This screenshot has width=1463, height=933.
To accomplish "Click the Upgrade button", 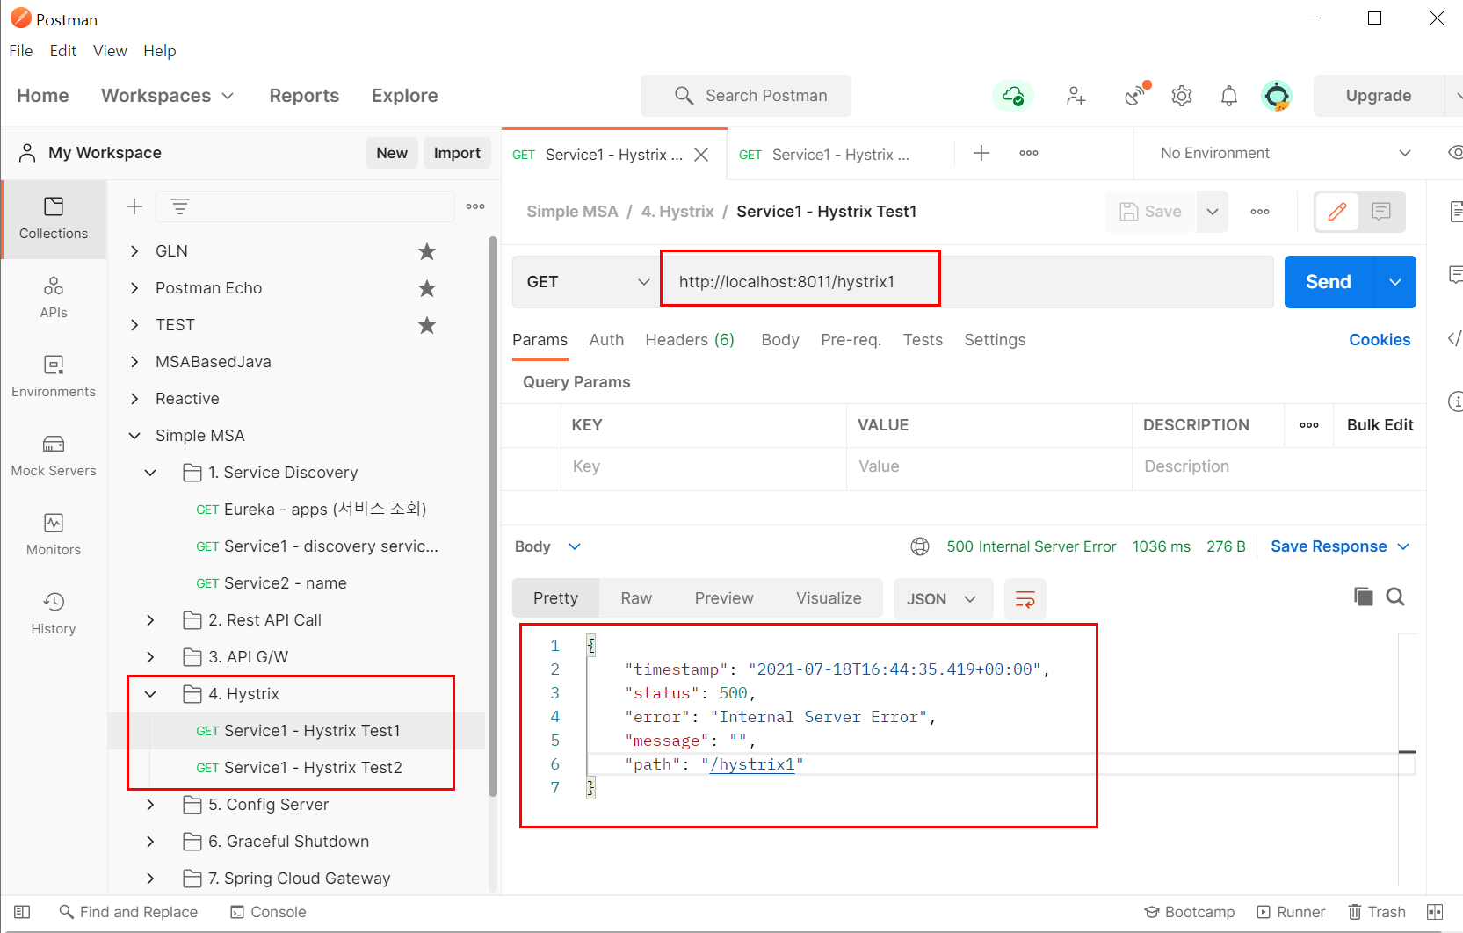I will pos(1379,96).
